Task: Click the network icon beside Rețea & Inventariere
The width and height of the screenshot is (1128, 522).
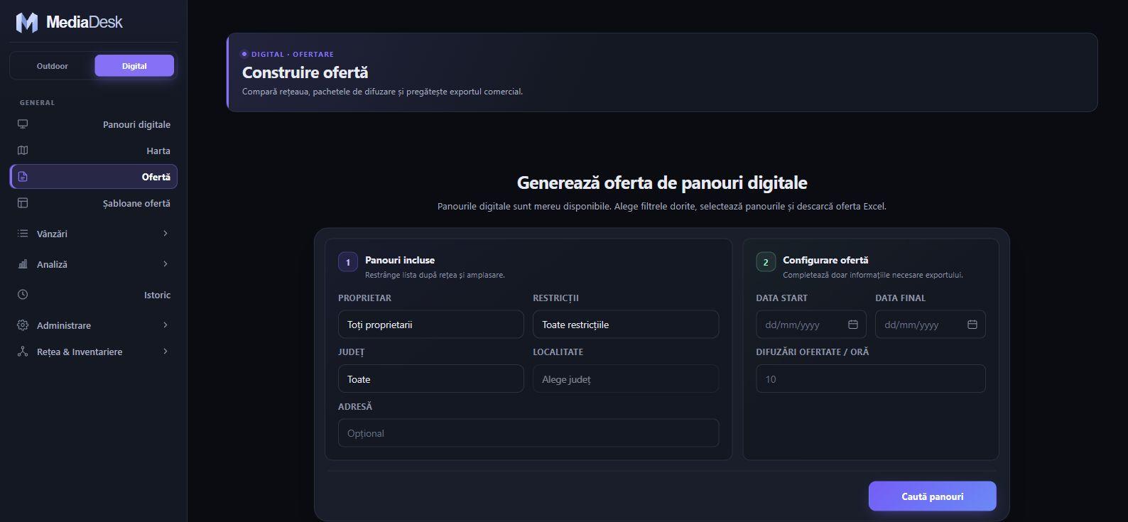Action: [x=23, y=352]
